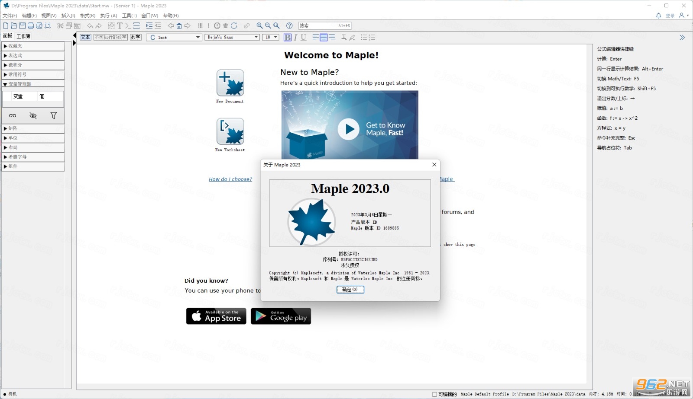Viewport: 693px width, 399px height.
Task: Open the Google Play badge
Action: pyautogui.click(x=281, y=316)
